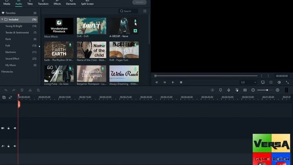The image size is (293, 165).
Task: Redo the last timeline action
Action: 14,90
